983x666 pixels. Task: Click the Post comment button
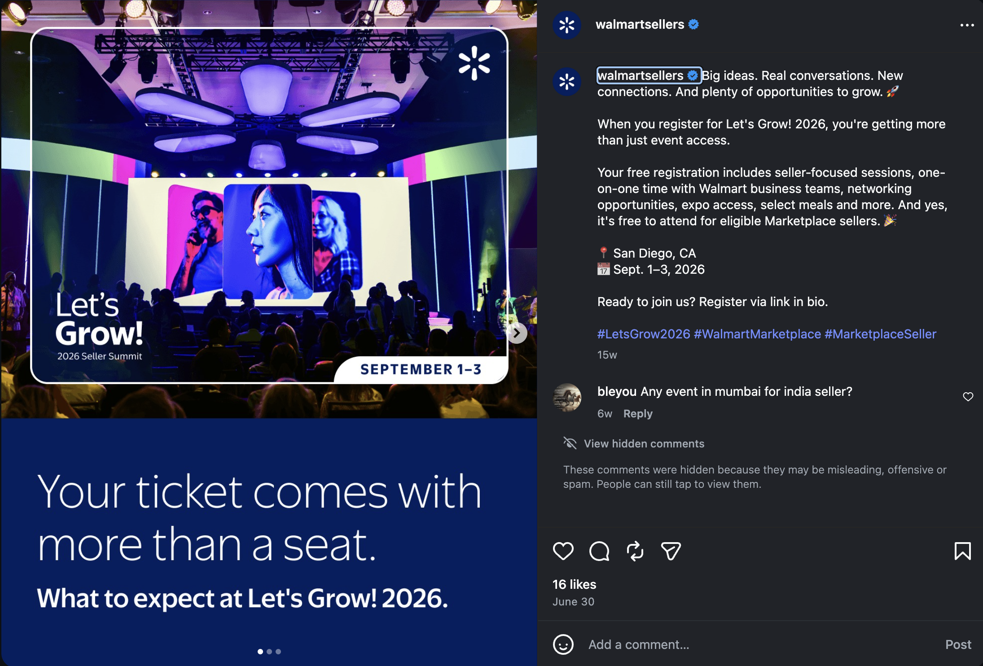[x=958, y=644]
